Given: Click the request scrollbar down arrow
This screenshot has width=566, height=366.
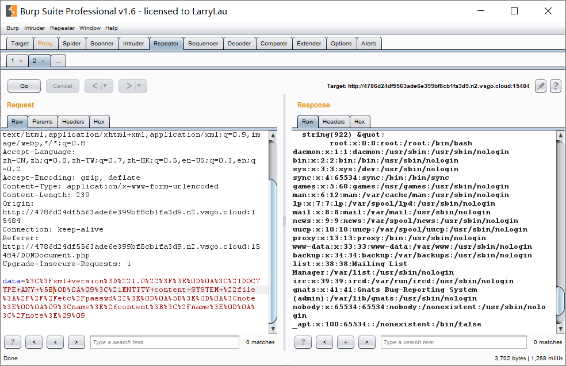Looking at the screenshot, I should 273,329.
